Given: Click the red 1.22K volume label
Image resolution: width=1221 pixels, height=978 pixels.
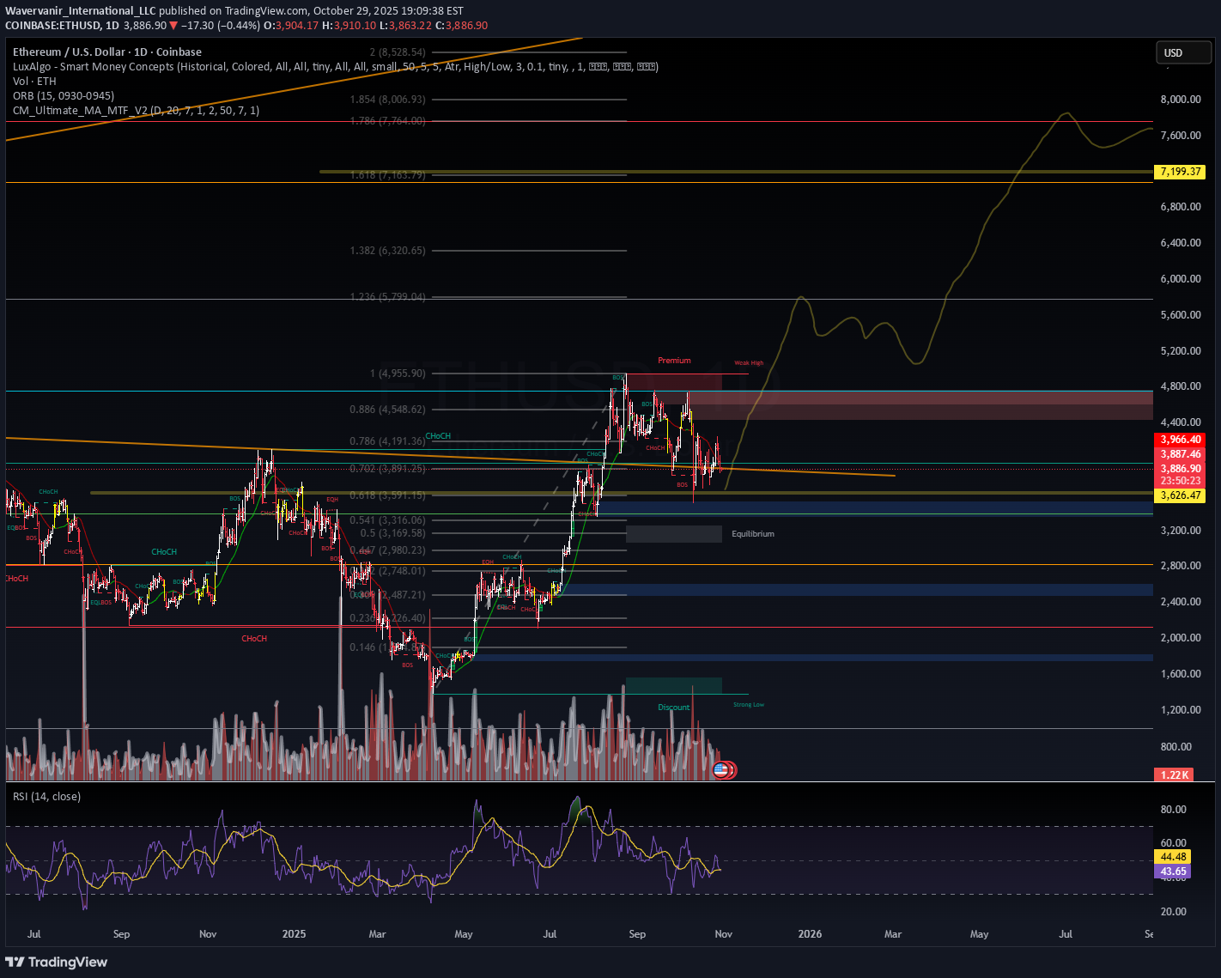Looking at the screenshot, I should (x=1174, y=775).
